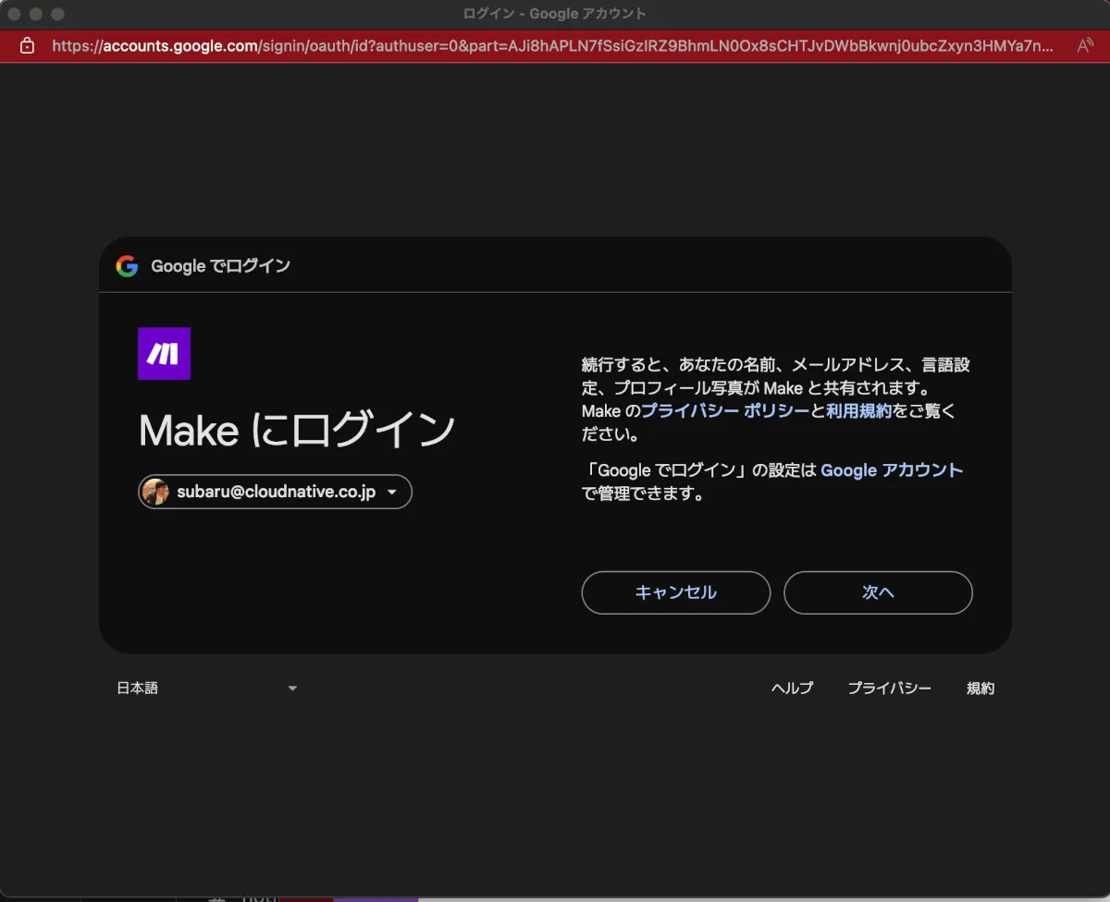Follow the Google アカウント link
Screen dimensions: 1110x902
coord(891,470)
